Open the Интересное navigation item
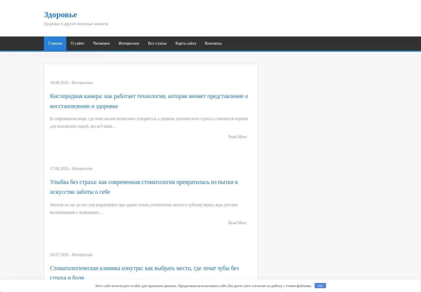 [129, 44]
